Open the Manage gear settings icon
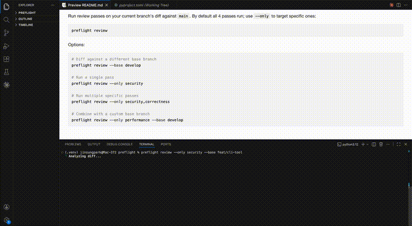The width and height of the screenshot is (412, 226). coord(7,220)
